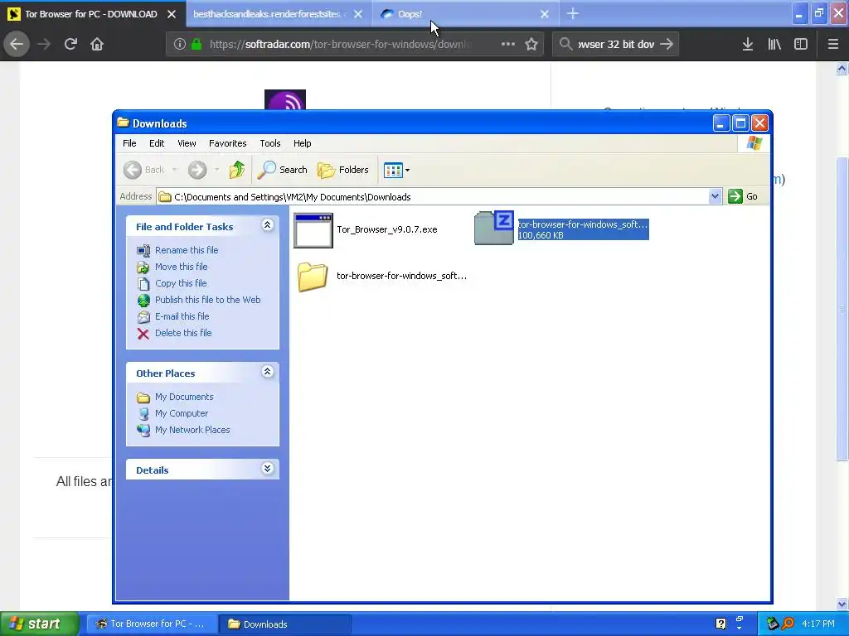This screenshot has width=849, height=636.
Task: Collapse File and Folder Tasks panel
Action: (268, 225)
